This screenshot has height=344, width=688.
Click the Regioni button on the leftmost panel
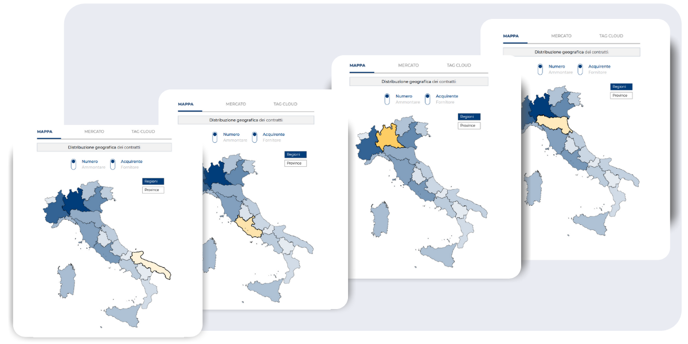tap(153, 181)
